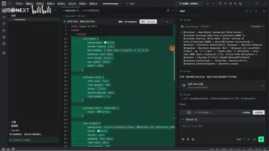
Task: Toggle the eye icon on Web preview card
Action: click(263, 86)
